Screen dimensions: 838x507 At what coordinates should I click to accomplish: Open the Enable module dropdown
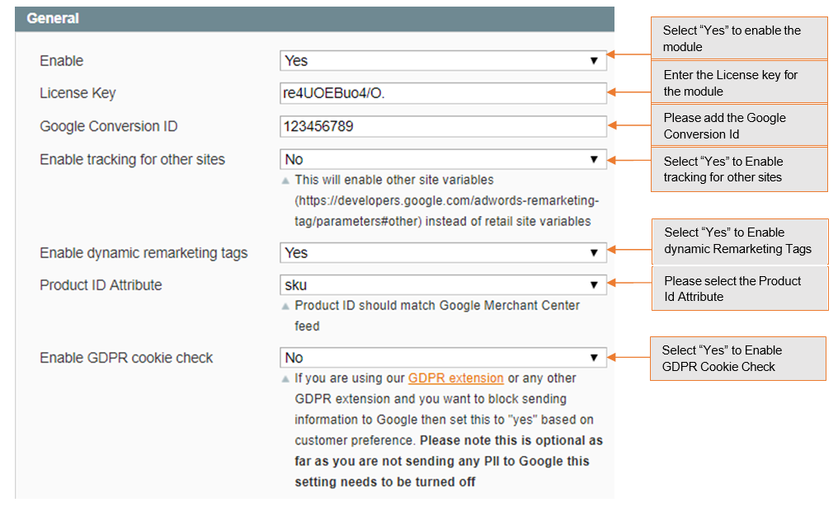(x=443, y=61)
